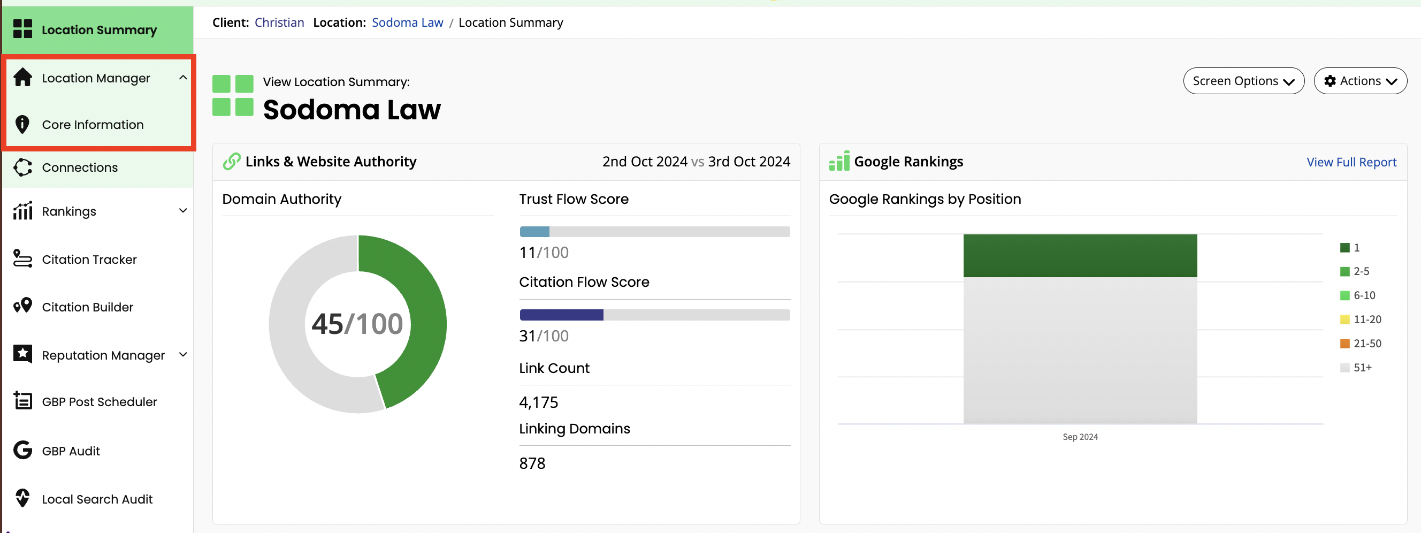The image size is (1421, 533).
Task: Open the Screen Options dropdown
Action: [1243, 81]
